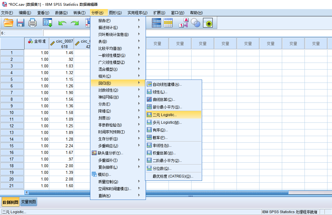Expand 相关(C) submenu
The height and width of the screenshot is (215, 332).
click(x=118, y=76)
